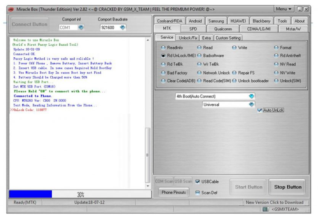Open the Universal model dropdown
Screen dimensions: 318x220
pos(251,105)
